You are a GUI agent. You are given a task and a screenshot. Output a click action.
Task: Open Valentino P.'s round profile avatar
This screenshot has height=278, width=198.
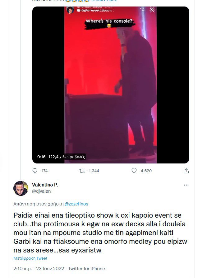(21, 188)
